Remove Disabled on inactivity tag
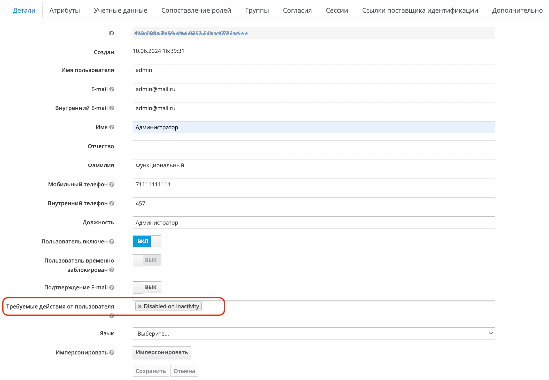 tap(140, 306)
